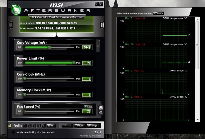Select profile slot 1

(x=25, y=126)
